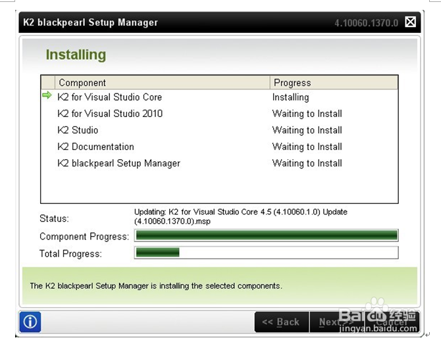This screenshot has width=441, height=344.
Task: Select the K2 Studio row
Action: point(219,130)
